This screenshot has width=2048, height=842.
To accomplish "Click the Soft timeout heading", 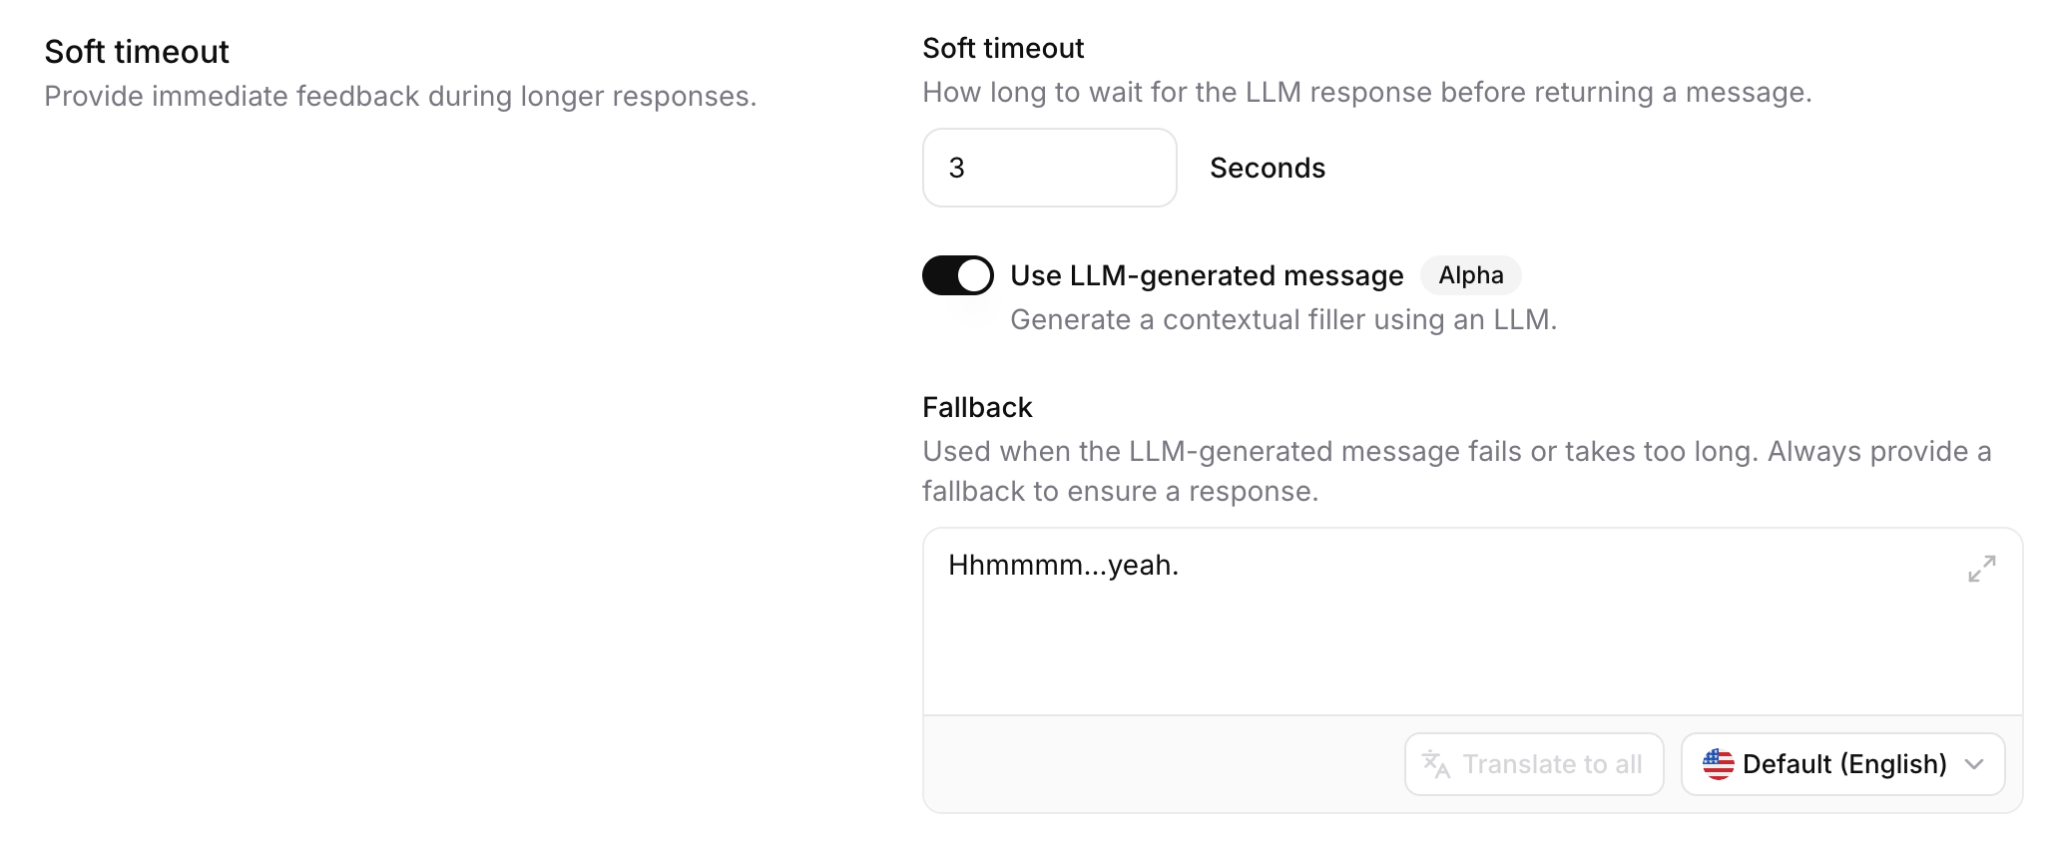I will (138, 50).
